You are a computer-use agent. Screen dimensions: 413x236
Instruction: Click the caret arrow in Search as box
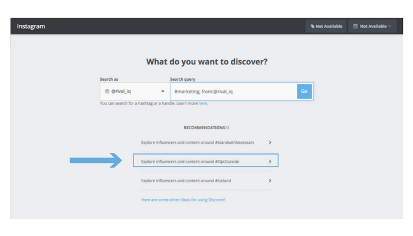tap(163, 91)
